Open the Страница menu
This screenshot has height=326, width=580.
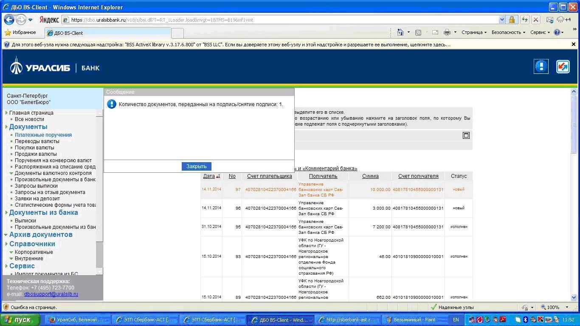point(474,32)
